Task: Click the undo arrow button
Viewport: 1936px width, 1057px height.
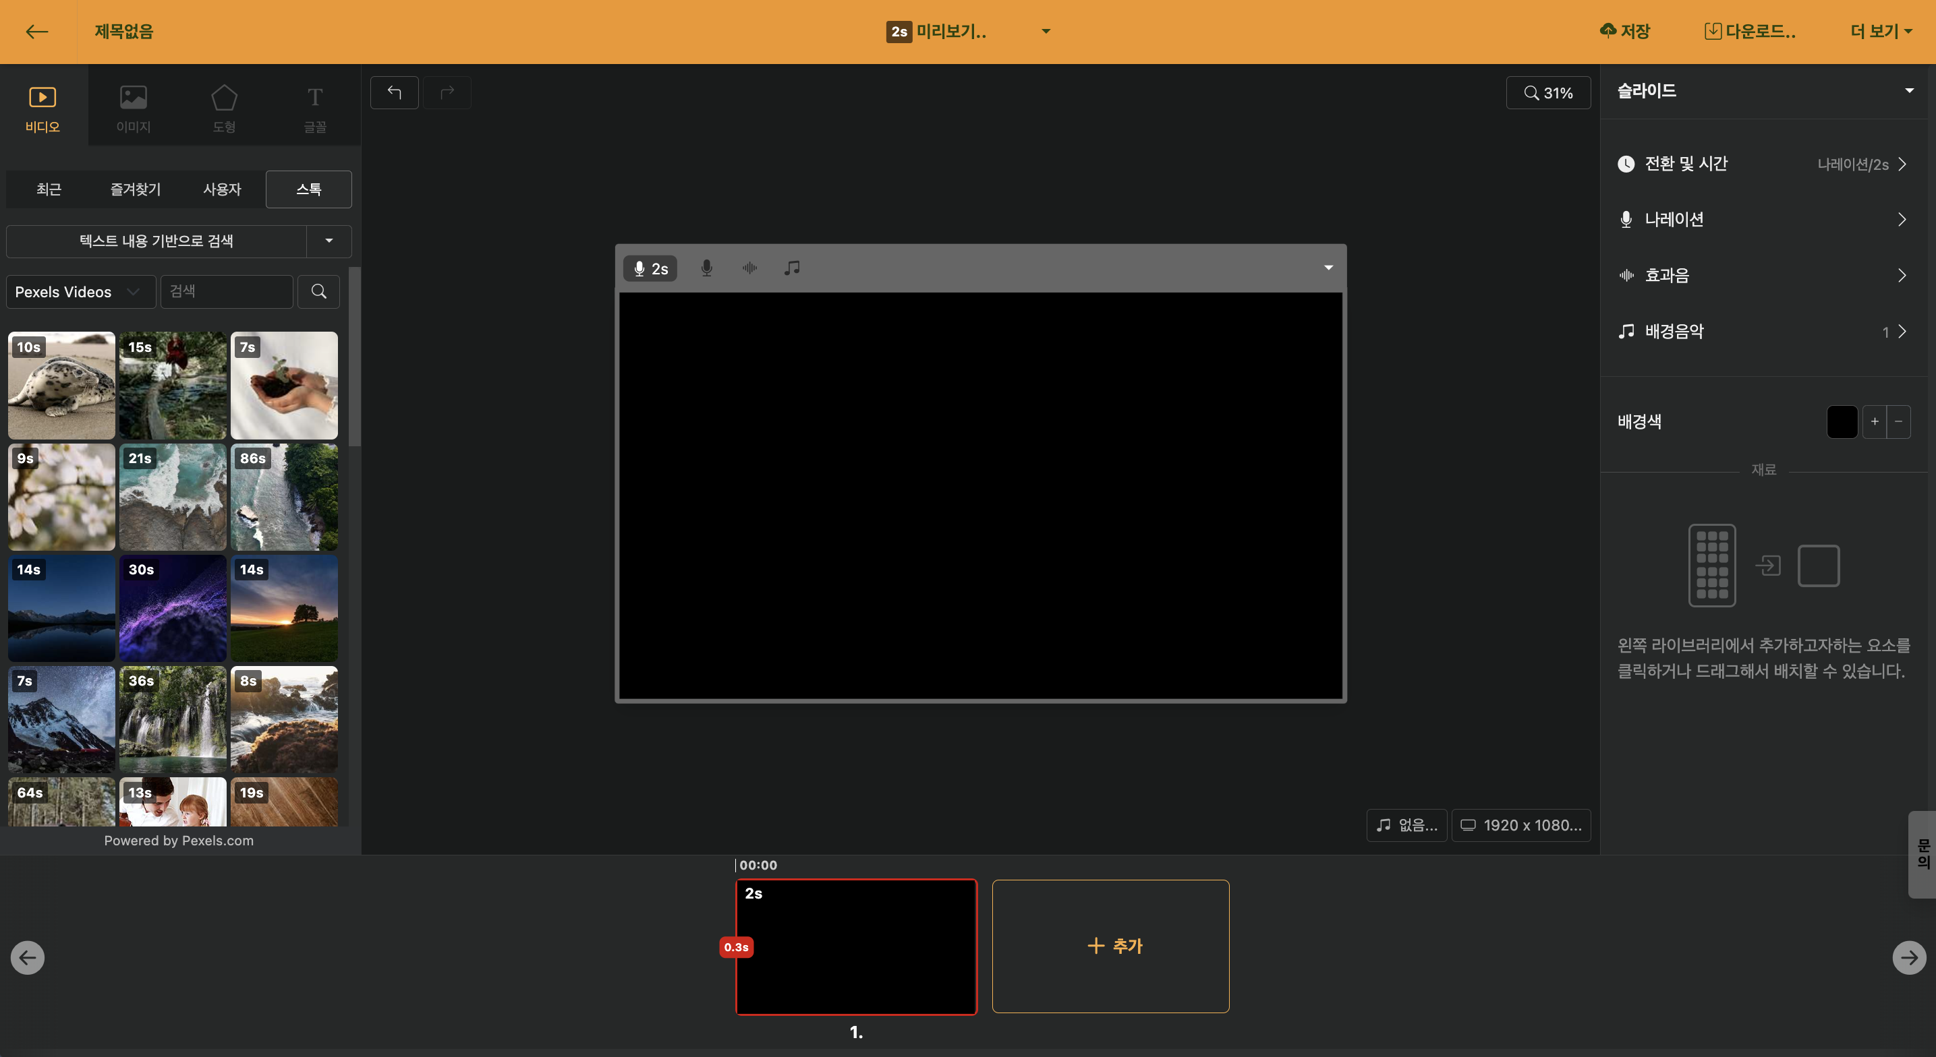Action: (x=394, y=92)
